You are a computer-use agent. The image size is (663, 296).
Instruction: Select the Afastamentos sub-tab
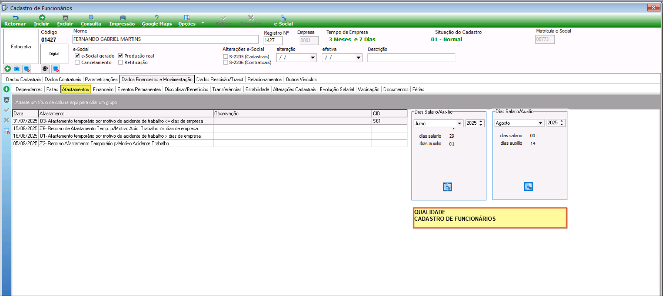[x=75, y=89]
